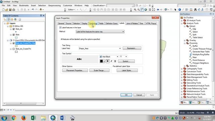The image size is (215, 121).
Task: Click the Expression... button
Action: (x=132, y=48)
